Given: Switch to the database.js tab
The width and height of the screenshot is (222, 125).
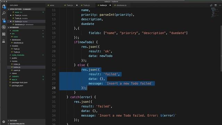Looking at the screenshot, I should tap(121, 5).
